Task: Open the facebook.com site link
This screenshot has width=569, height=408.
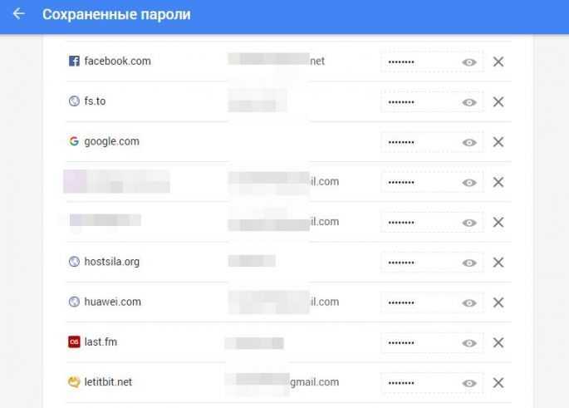Action: 117,61
